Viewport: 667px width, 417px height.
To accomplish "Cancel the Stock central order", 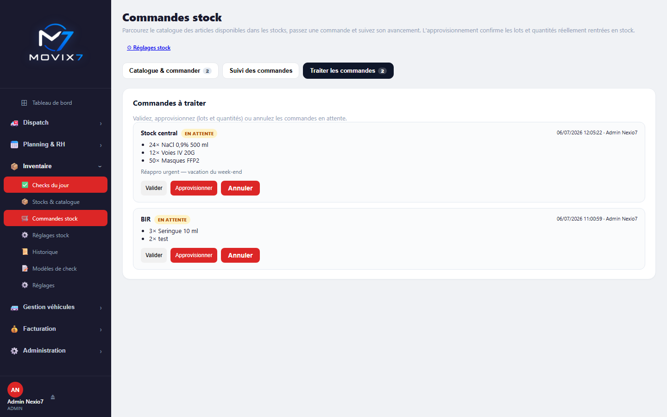I will (240, 188).
